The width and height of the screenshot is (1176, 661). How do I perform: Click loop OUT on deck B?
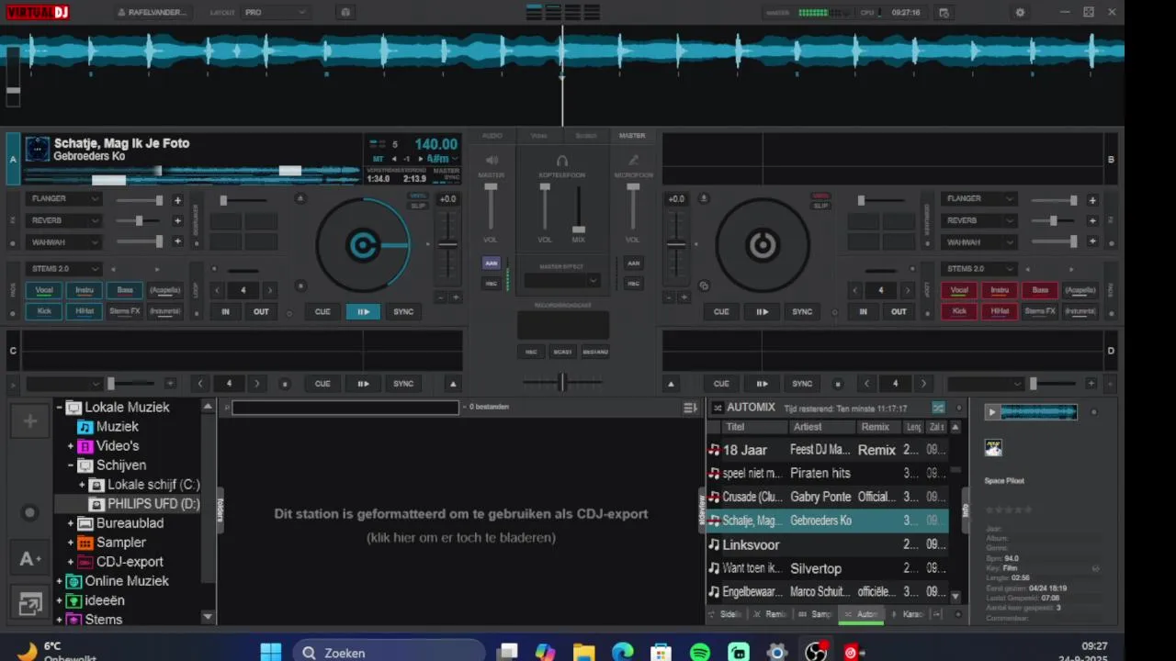[899, 311]
